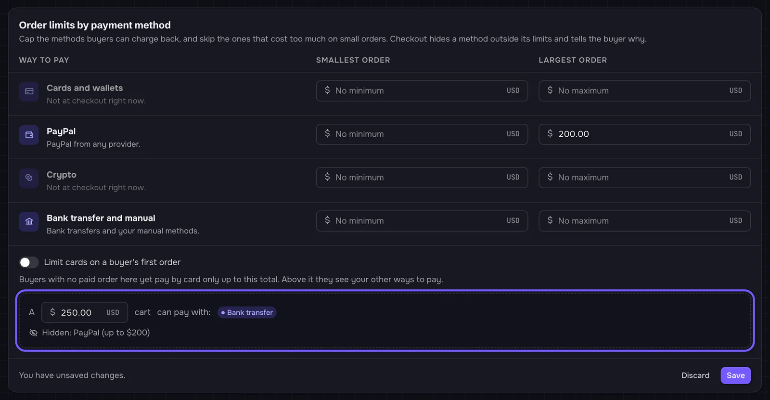Screen dimensions: 770x400
Task: Click the Bank transfer method chip
Action: pyautogui.click(x=247, y=312)
